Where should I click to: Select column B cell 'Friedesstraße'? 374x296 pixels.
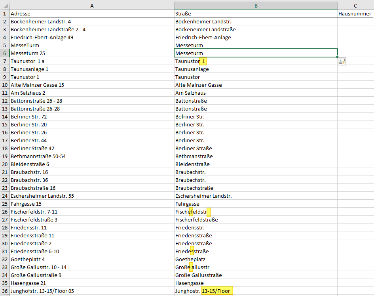pos(256,251)
